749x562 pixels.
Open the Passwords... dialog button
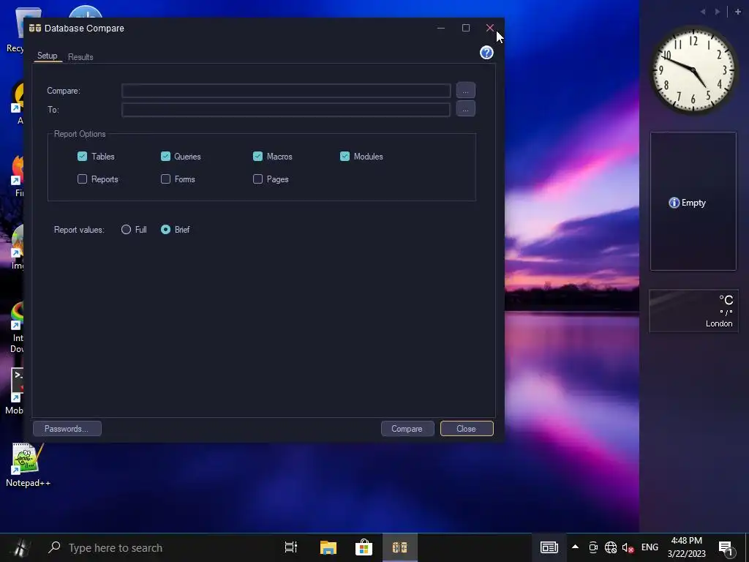(x=67, y=429)
